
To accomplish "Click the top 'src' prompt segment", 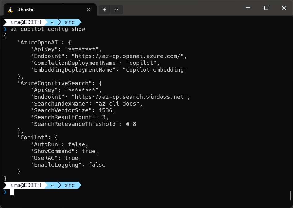I will pos(70,22).
